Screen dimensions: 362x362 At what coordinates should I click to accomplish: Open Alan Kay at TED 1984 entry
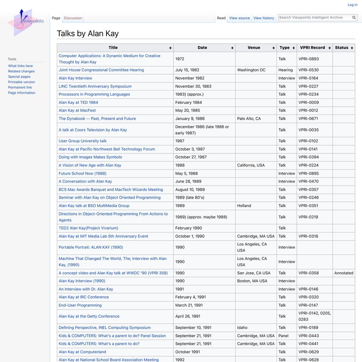pos(78,102)
